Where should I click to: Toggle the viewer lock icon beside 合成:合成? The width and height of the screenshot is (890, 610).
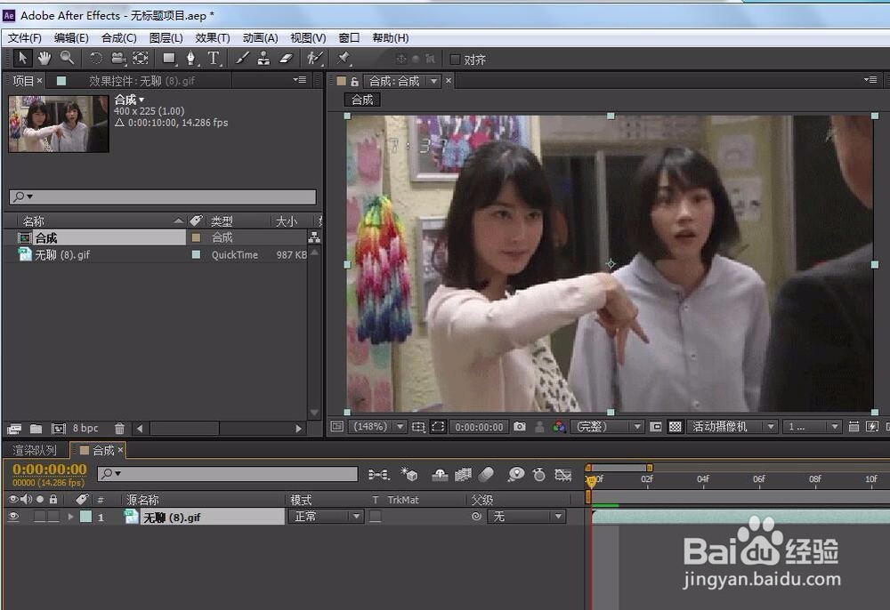[354, 81]
